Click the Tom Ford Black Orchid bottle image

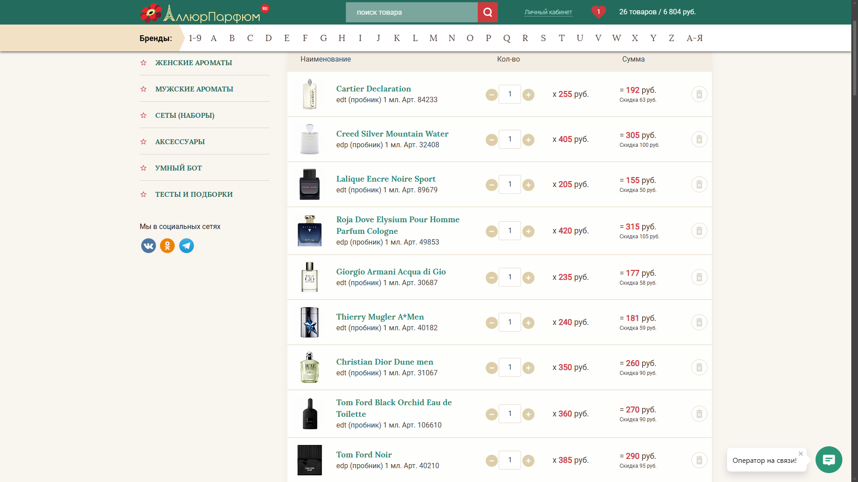click(309, 414)
